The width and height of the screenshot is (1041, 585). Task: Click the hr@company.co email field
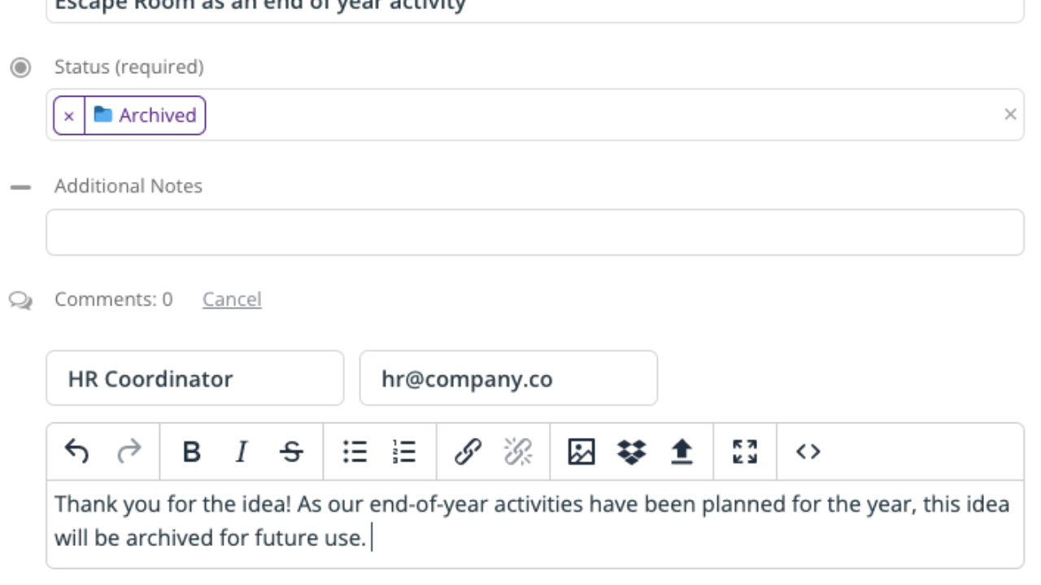pyautogui.click(x=508, y=378)
